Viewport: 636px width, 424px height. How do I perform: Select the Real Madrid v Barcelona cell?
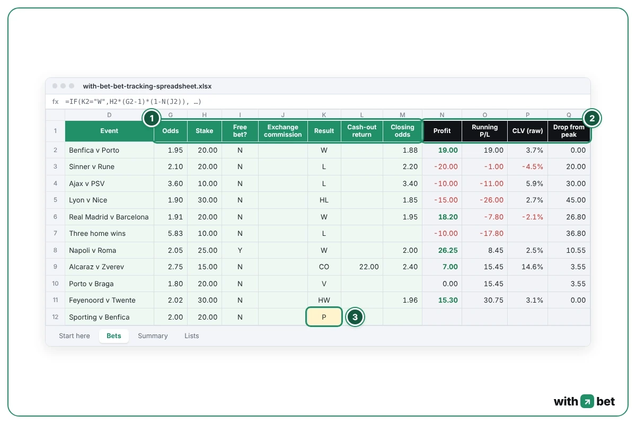coord(109,217)
